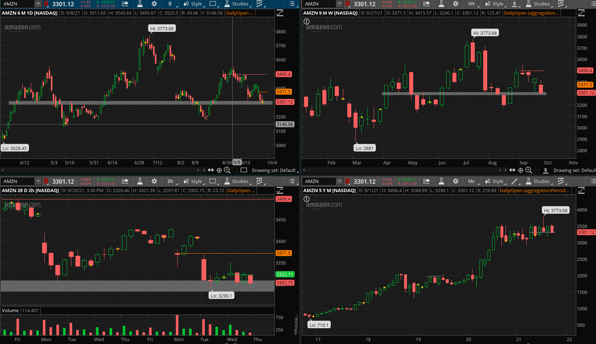Open Studies menu on weekly chart

pos(538,4)
